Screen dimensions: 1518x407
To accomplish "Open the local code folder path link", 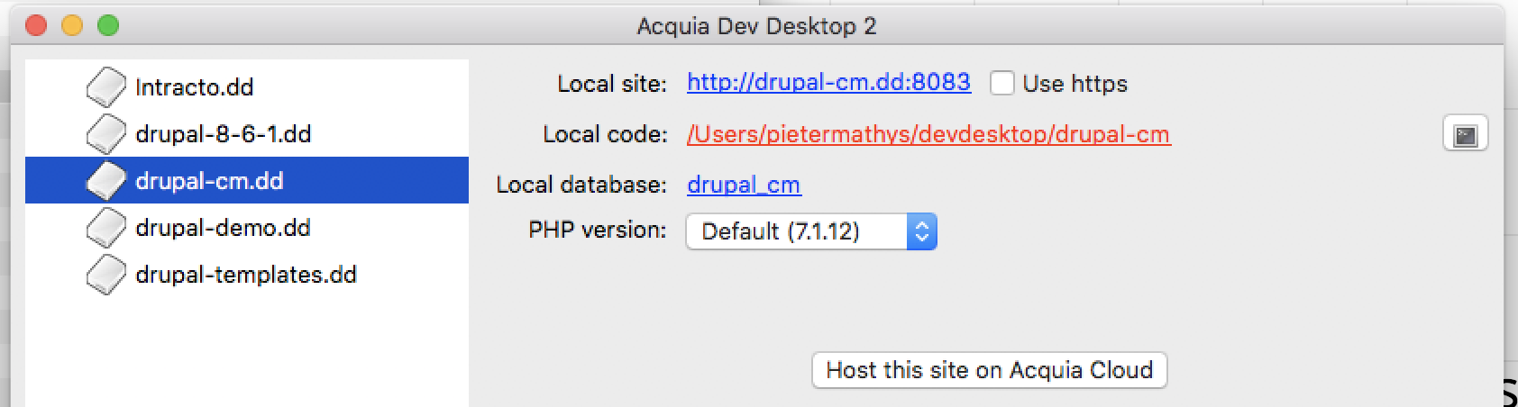I will click(928, 135).
